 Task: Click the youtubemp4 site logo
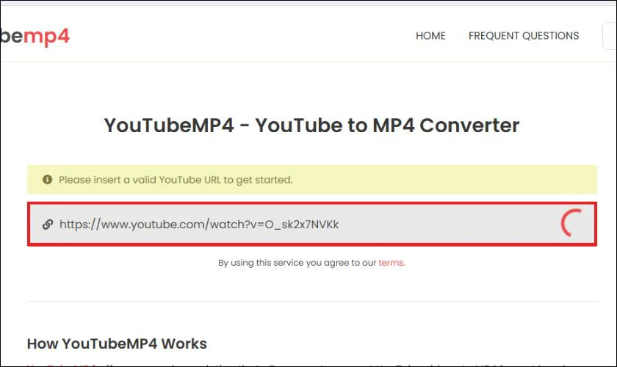pos(35,36)
